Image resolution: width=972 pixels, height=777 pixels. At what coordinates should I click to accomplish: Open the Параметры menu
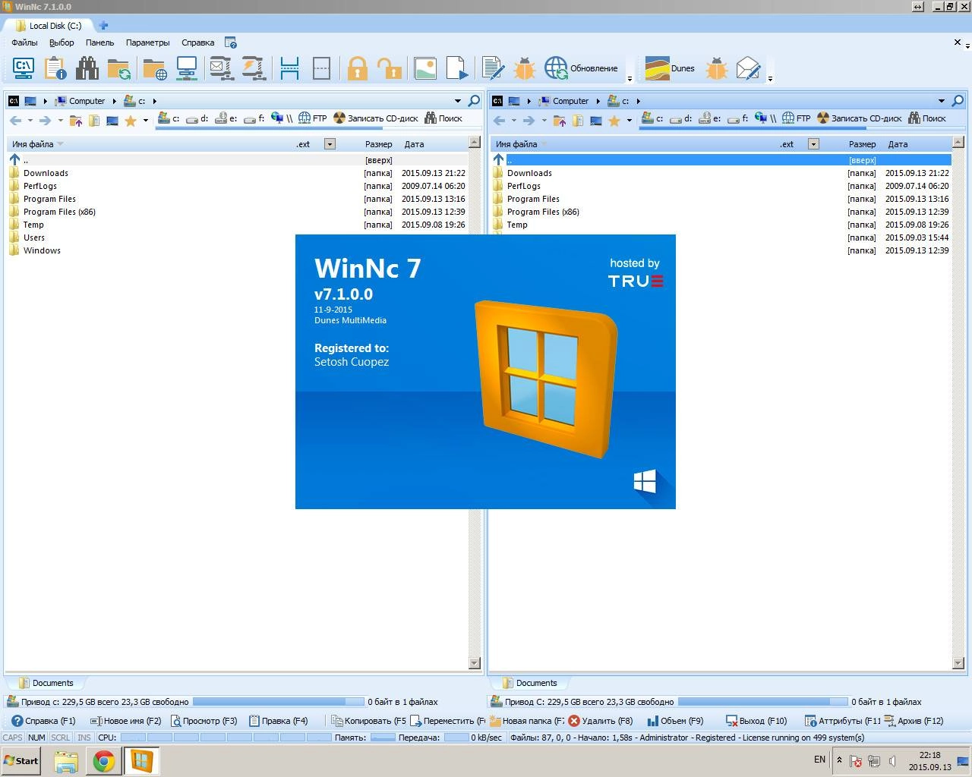147,42
